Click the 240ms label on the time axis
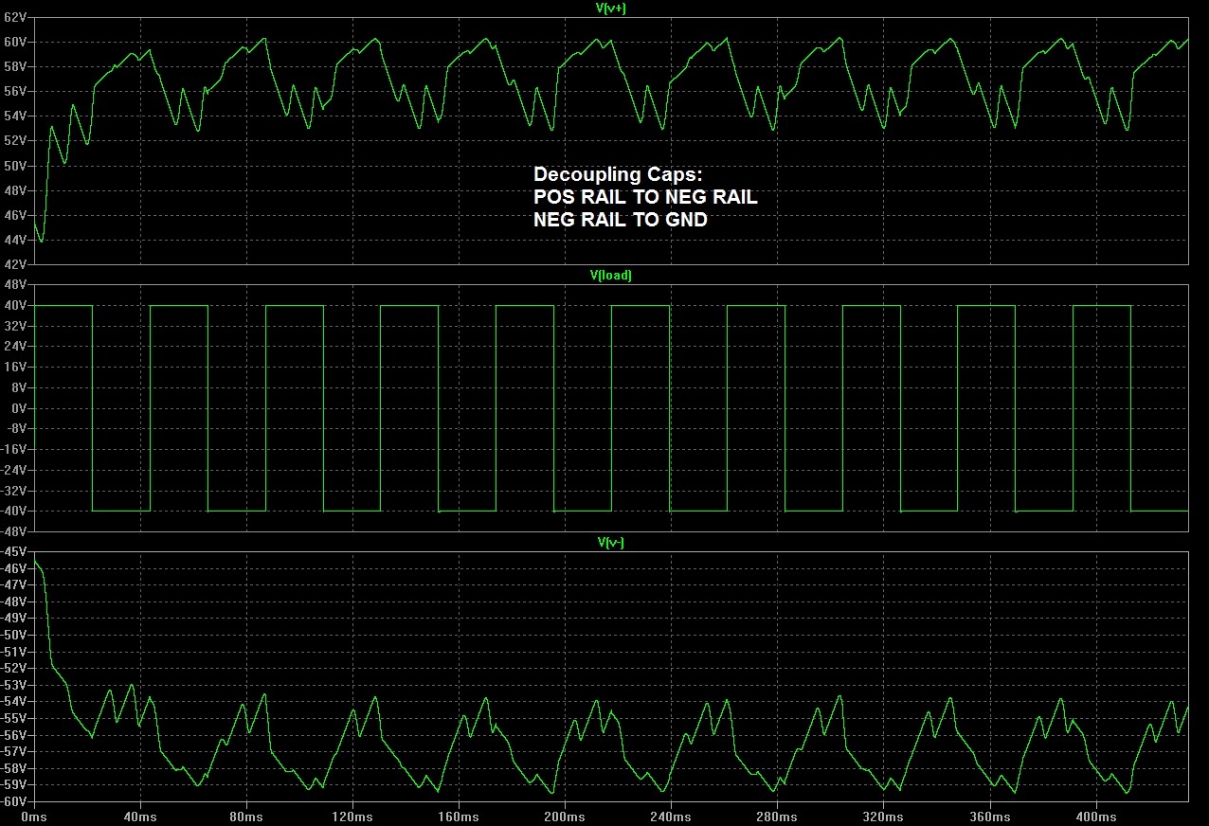The height and width of the screenshot is (826, 1209). [x=669, y=816]
